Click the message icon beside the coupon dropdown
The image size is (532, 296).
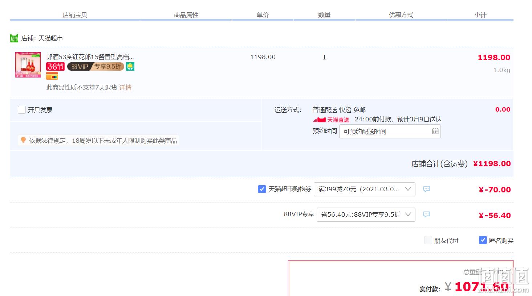(427, 189)
